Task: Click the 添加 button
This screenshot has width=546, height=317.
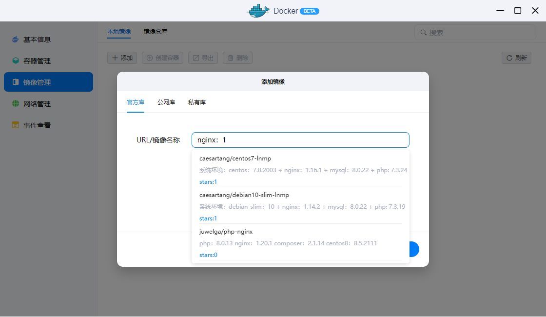Action: pos(122,57)
